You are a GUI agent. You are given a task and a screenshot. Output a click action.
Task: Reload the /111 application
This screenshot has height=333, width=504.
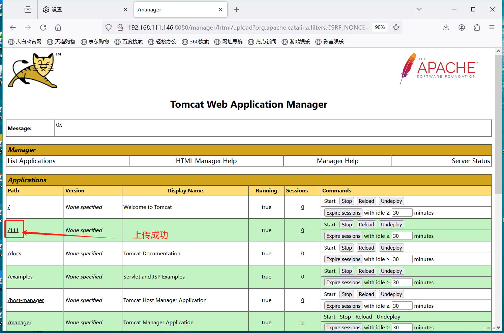click(x=366, y=225)
